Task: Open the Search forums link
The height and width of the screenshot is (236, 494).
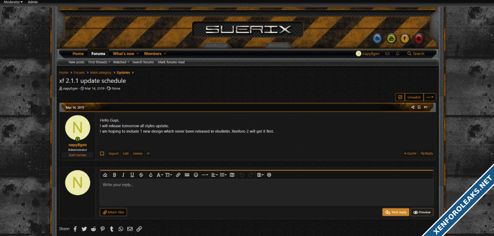Action: point(143,62)
